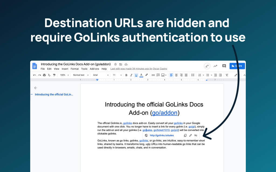The height and width of the screenshot is (172, 276).
Task: Click the go/ticket/1010 link
Action: pyautogui.click(x=161, y=130)
